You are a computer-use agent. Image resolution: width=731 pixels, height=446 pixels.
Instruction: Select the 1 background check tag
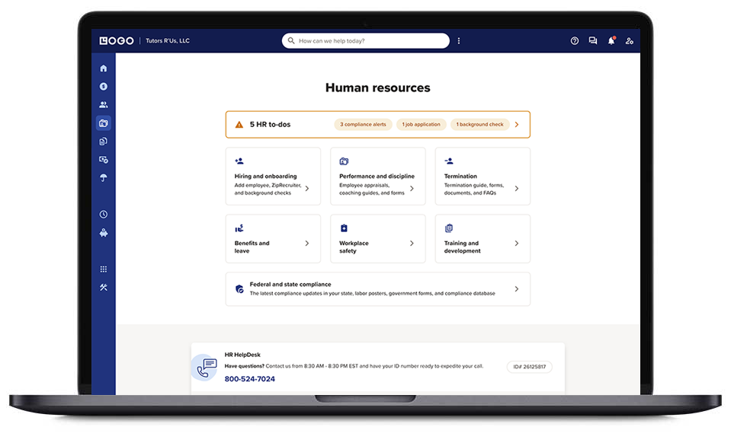point(479,124)
